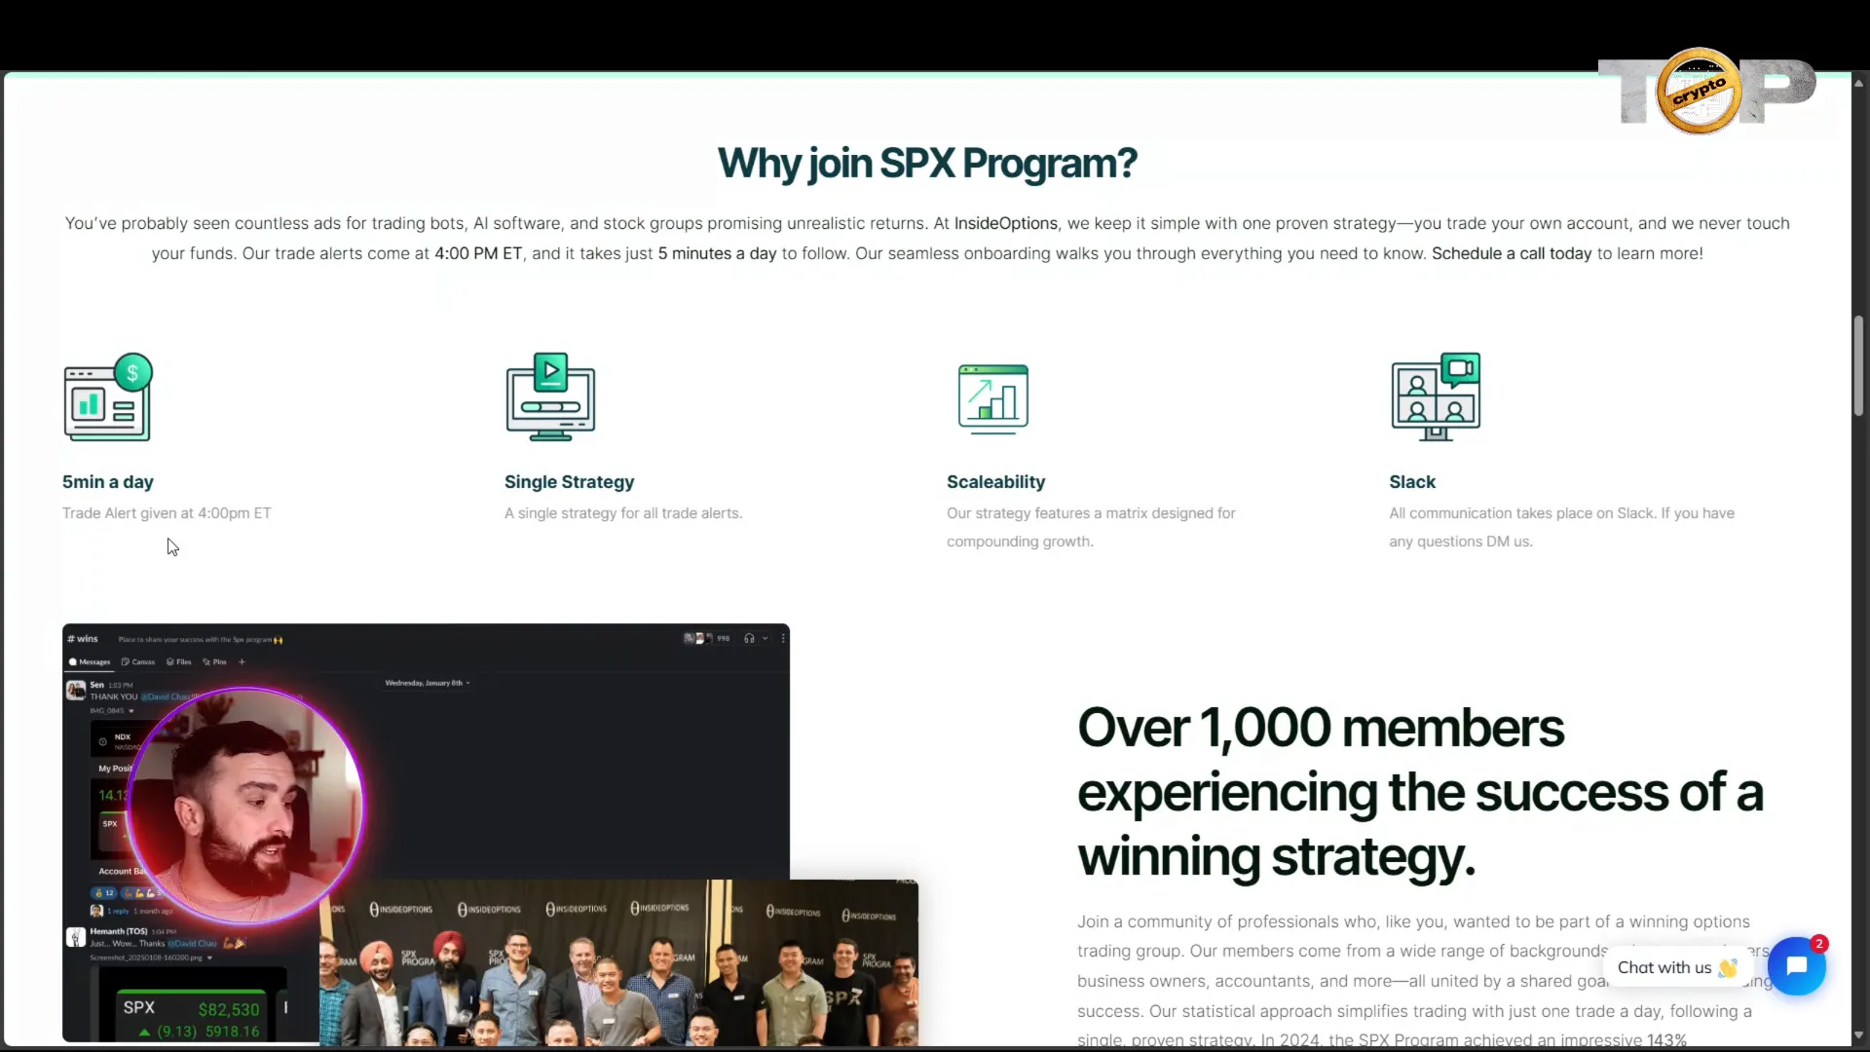Collapse the IMG_0845 attachment arrow
Viewport: 1870px width, 1052px height.
(131, 711)
